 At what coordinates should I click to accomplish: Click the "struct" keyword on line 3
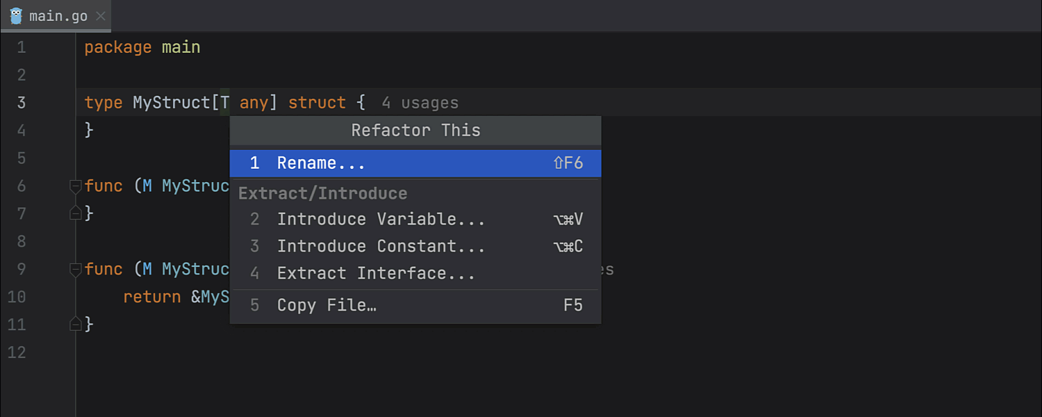click(317, 103)
